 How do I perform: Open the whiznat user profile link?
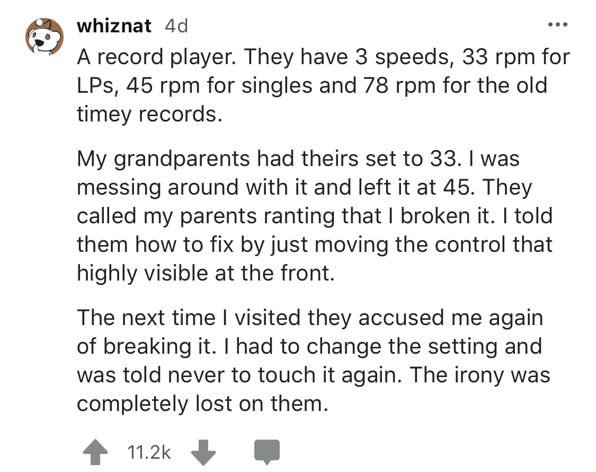coord(114,26)
